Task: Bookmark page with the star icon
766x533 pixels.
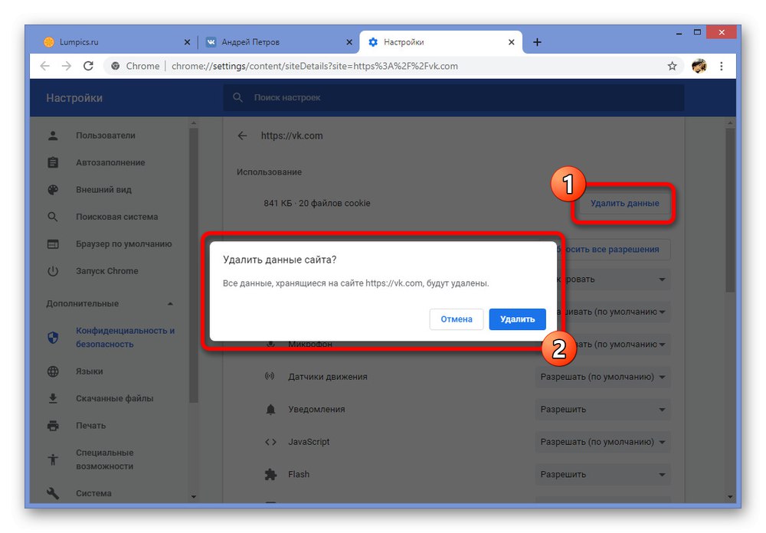Action: tap(673, 66)
